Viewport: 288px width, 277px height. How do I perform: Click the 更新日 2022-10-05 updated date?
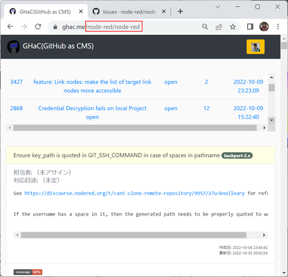[x=243, y=253]
